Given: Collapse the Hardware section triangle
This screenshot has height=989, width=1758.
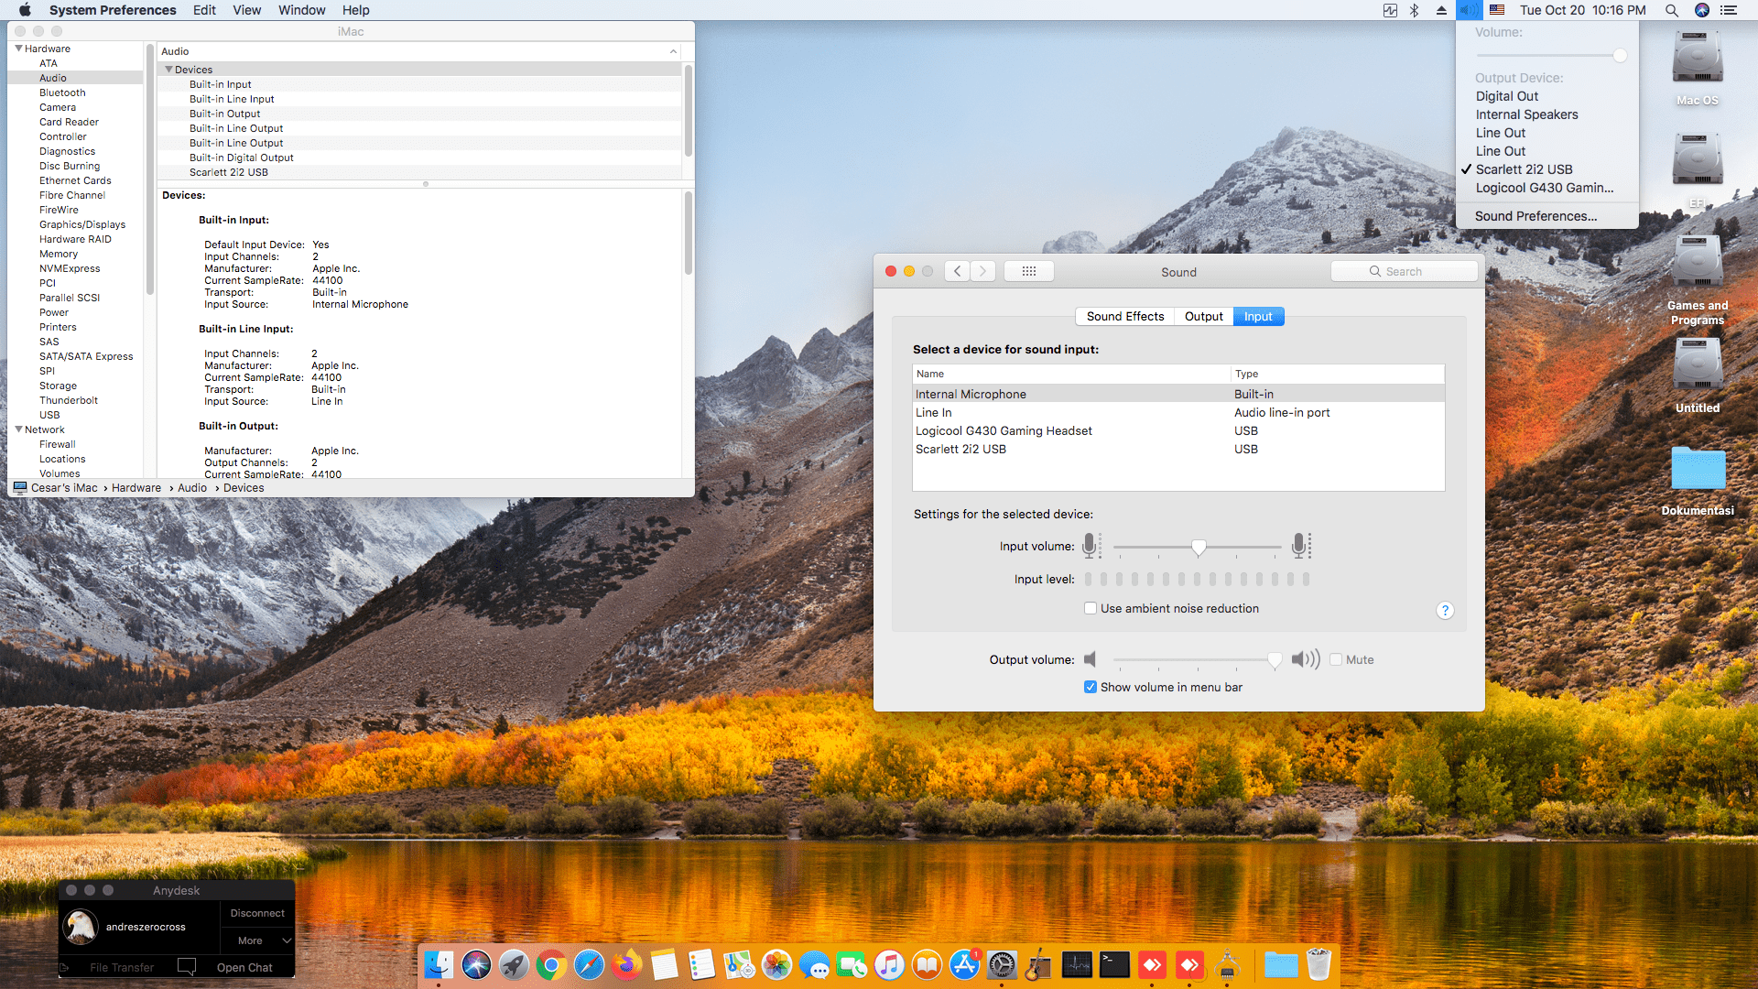Looking at the screenshot, I should coord(18,49).
